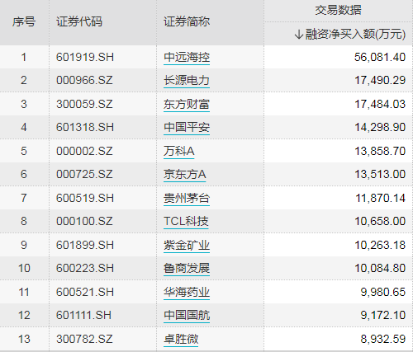Screen dimensions: 413x352
Task: Click the 中国平安 stock name
Action: click(187, 127)
